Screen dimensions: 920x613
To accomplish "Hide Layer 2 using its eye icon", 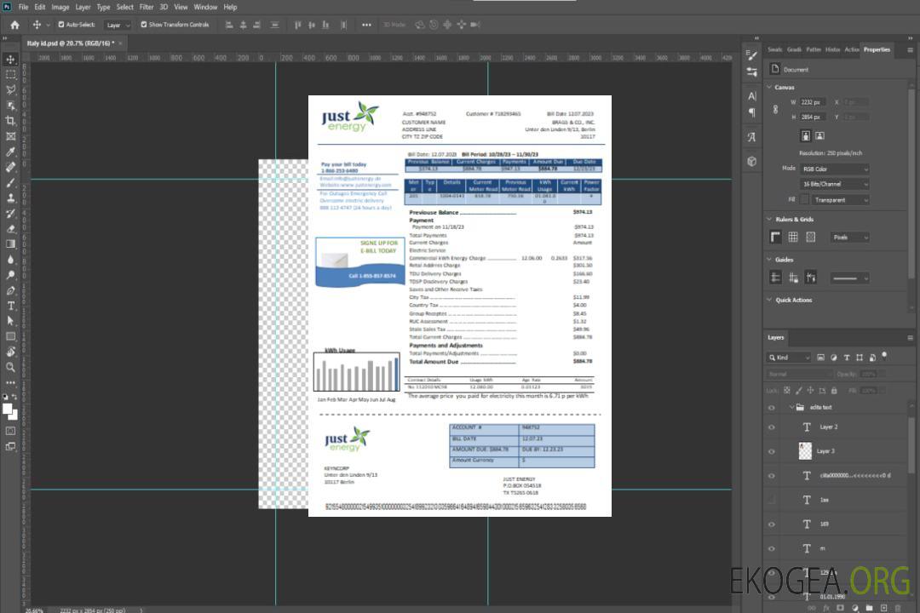I will coord(772,427).
